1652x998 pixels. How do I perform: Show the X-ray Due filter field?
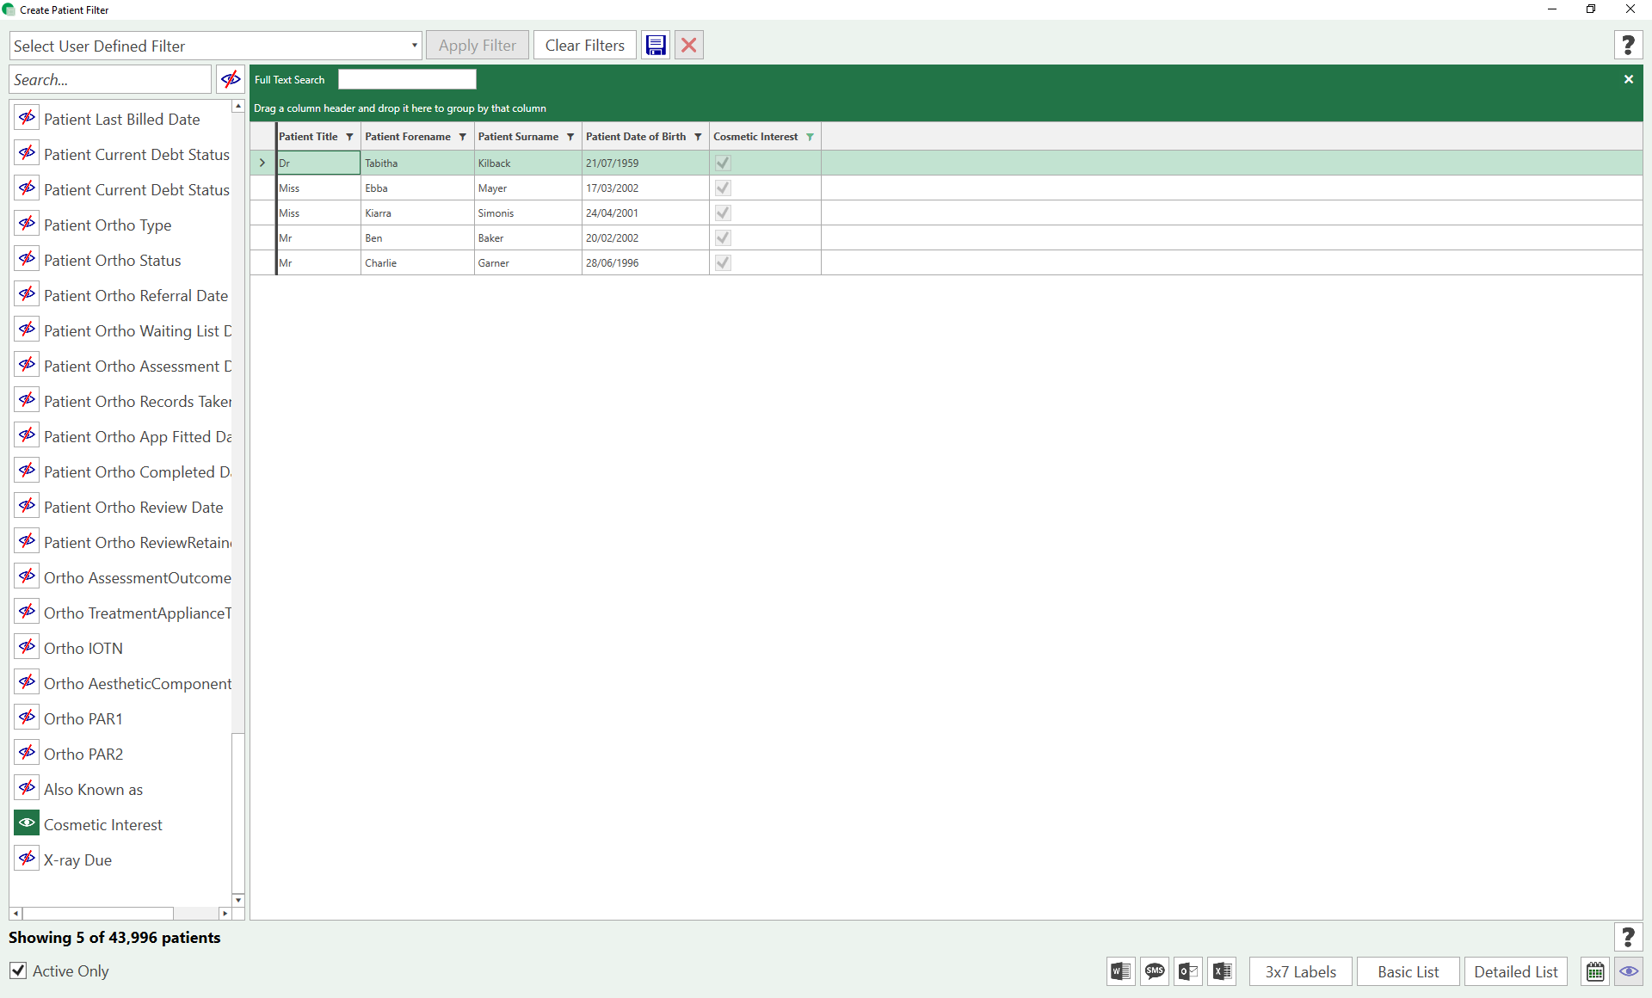(x=27, y=859)
